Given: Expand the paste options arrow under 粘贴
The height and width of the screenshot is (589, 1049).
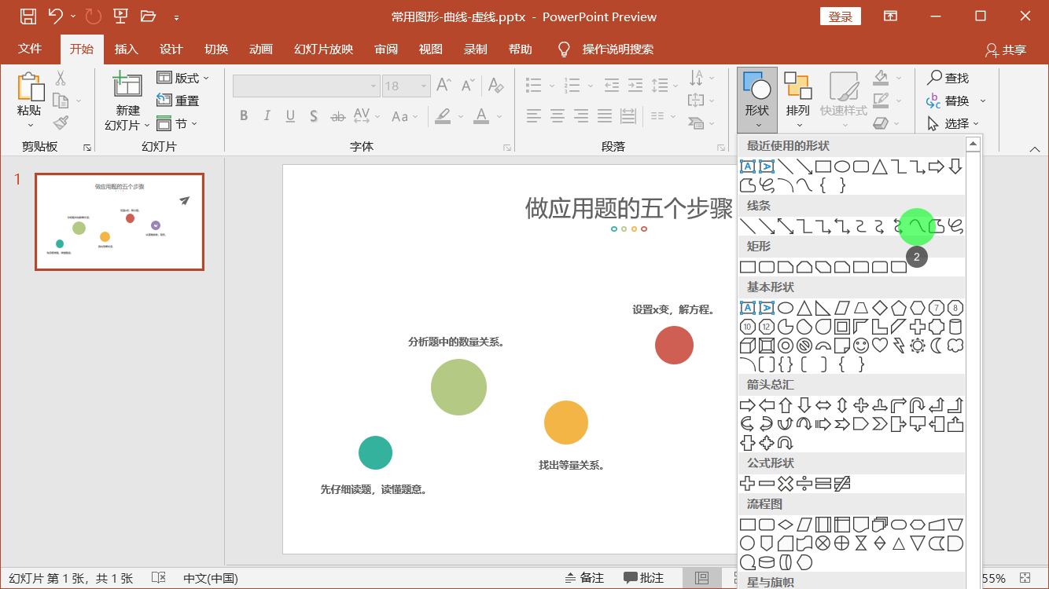Looking at the screenshot, I should point(30,125).
